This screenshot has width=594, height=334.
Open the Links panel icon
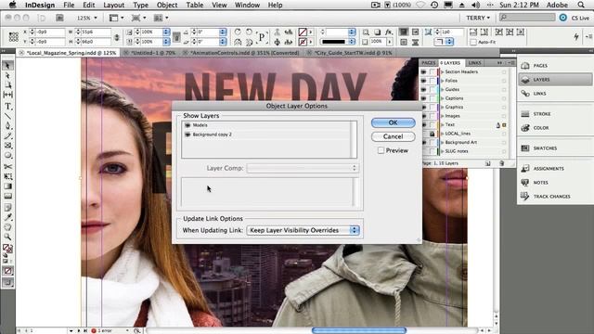(525, 93)
